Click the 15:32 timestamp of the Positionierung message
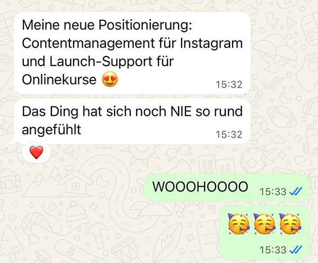This screenshot has height=263, width=318. 229,85
